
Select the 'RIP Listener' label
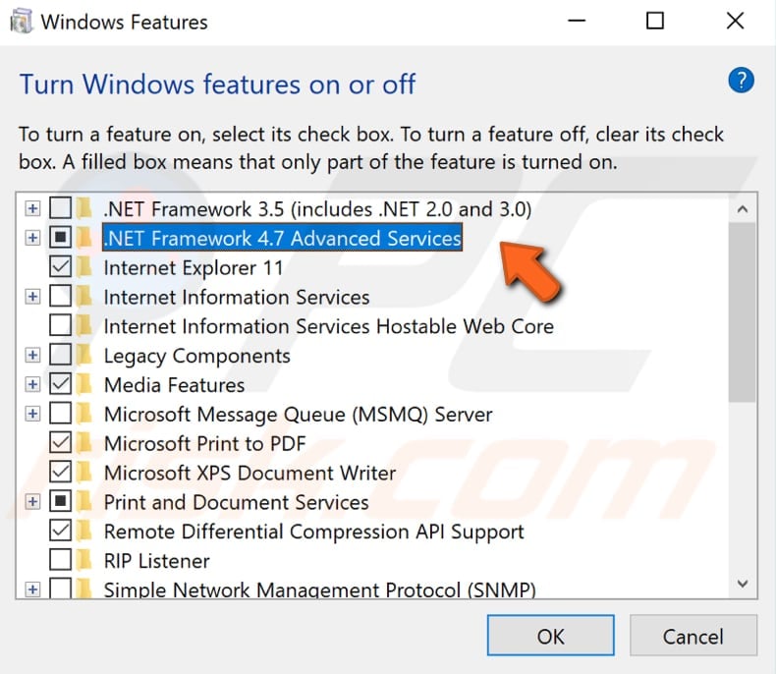pyautogui.click(x=157, y=561)
